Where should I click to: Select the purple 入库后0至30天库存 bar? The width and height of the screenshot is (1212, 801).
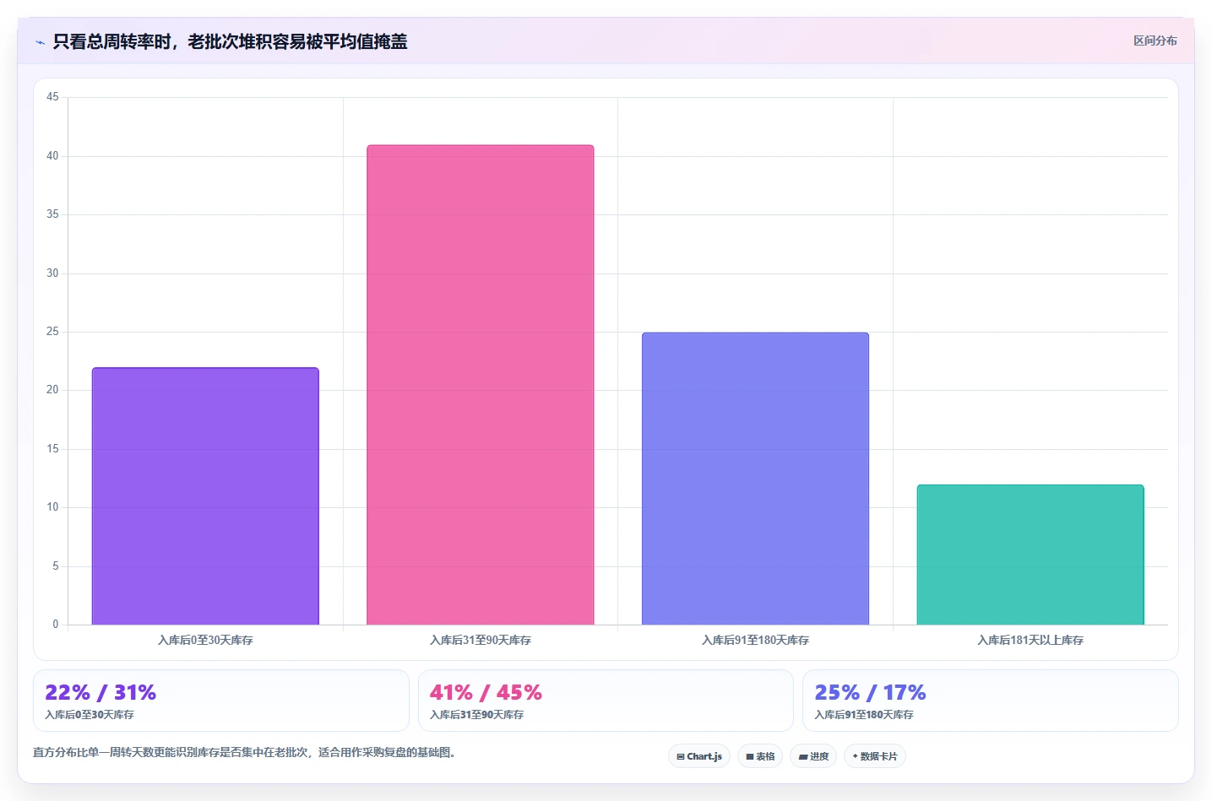[x=205, y=496]
